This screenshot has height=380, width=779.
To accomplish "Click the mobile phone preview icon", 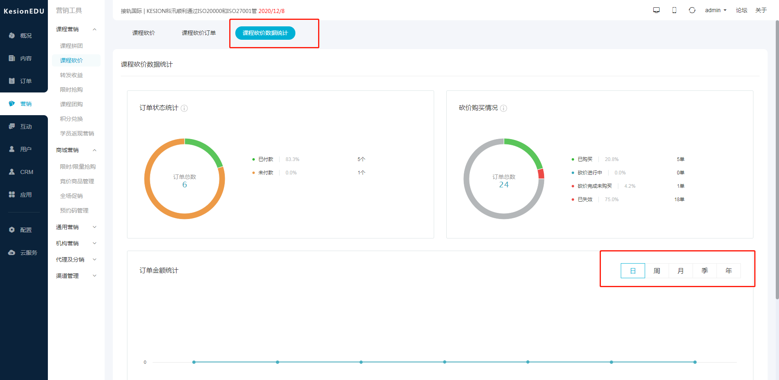I will click(x=674, y=10).
